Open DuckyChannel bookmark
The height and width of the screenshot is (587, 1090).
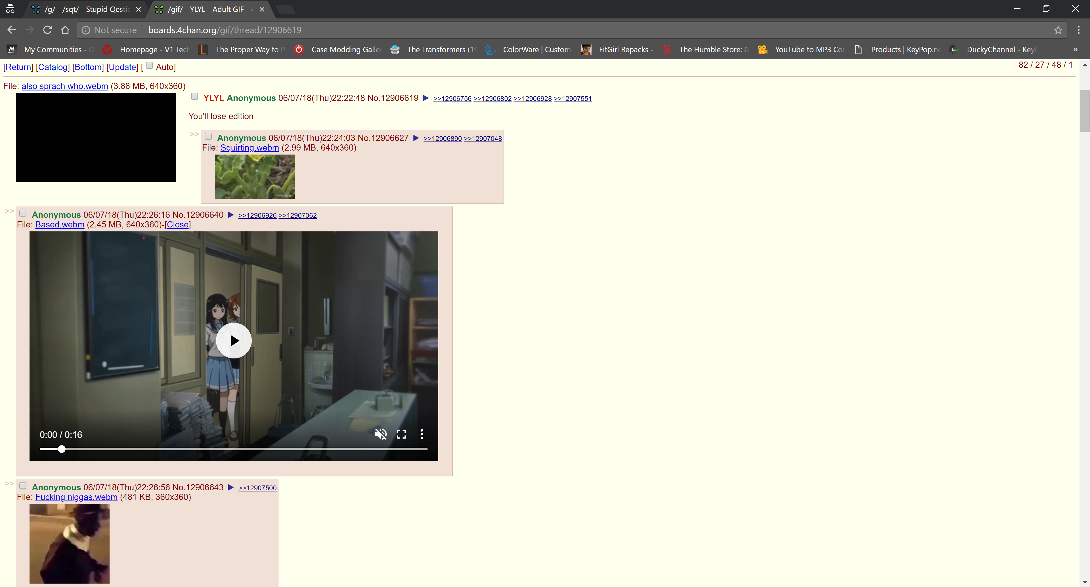tap(993, 49)
